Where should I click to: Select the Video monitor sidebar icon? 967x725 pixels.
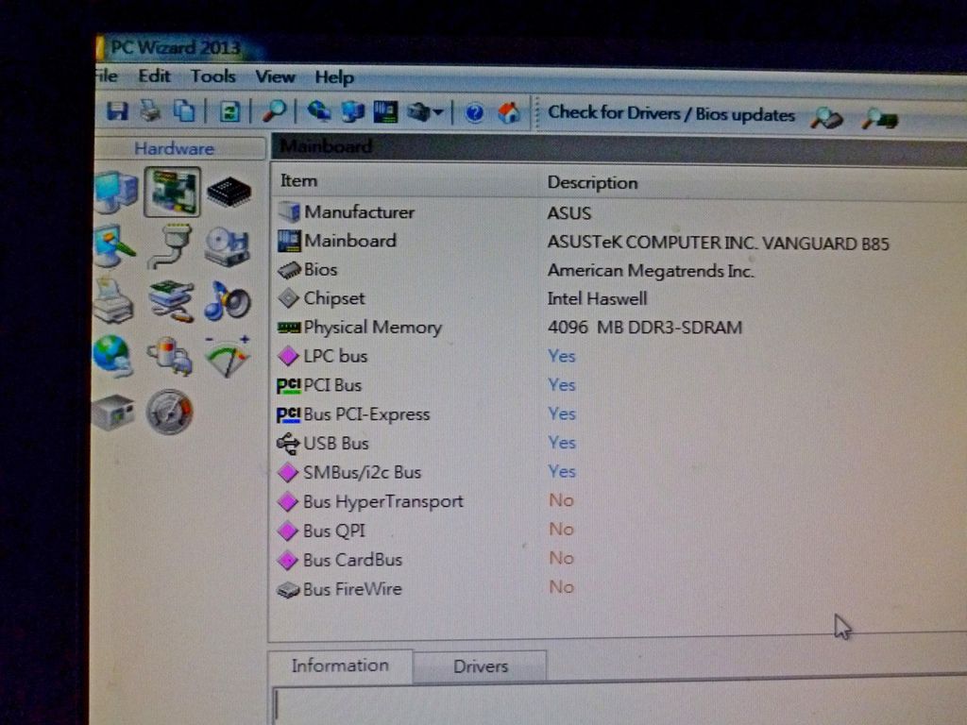pyautogui.click(x=113, y=245)
